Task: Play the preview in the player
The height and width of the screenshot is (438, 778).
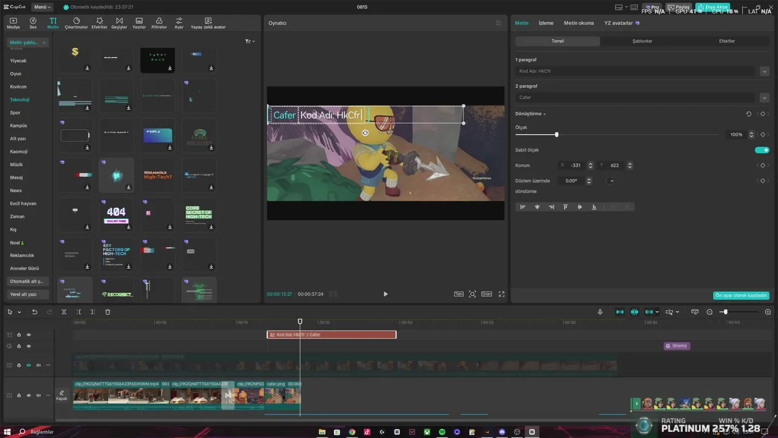Action: coord(385,294)
